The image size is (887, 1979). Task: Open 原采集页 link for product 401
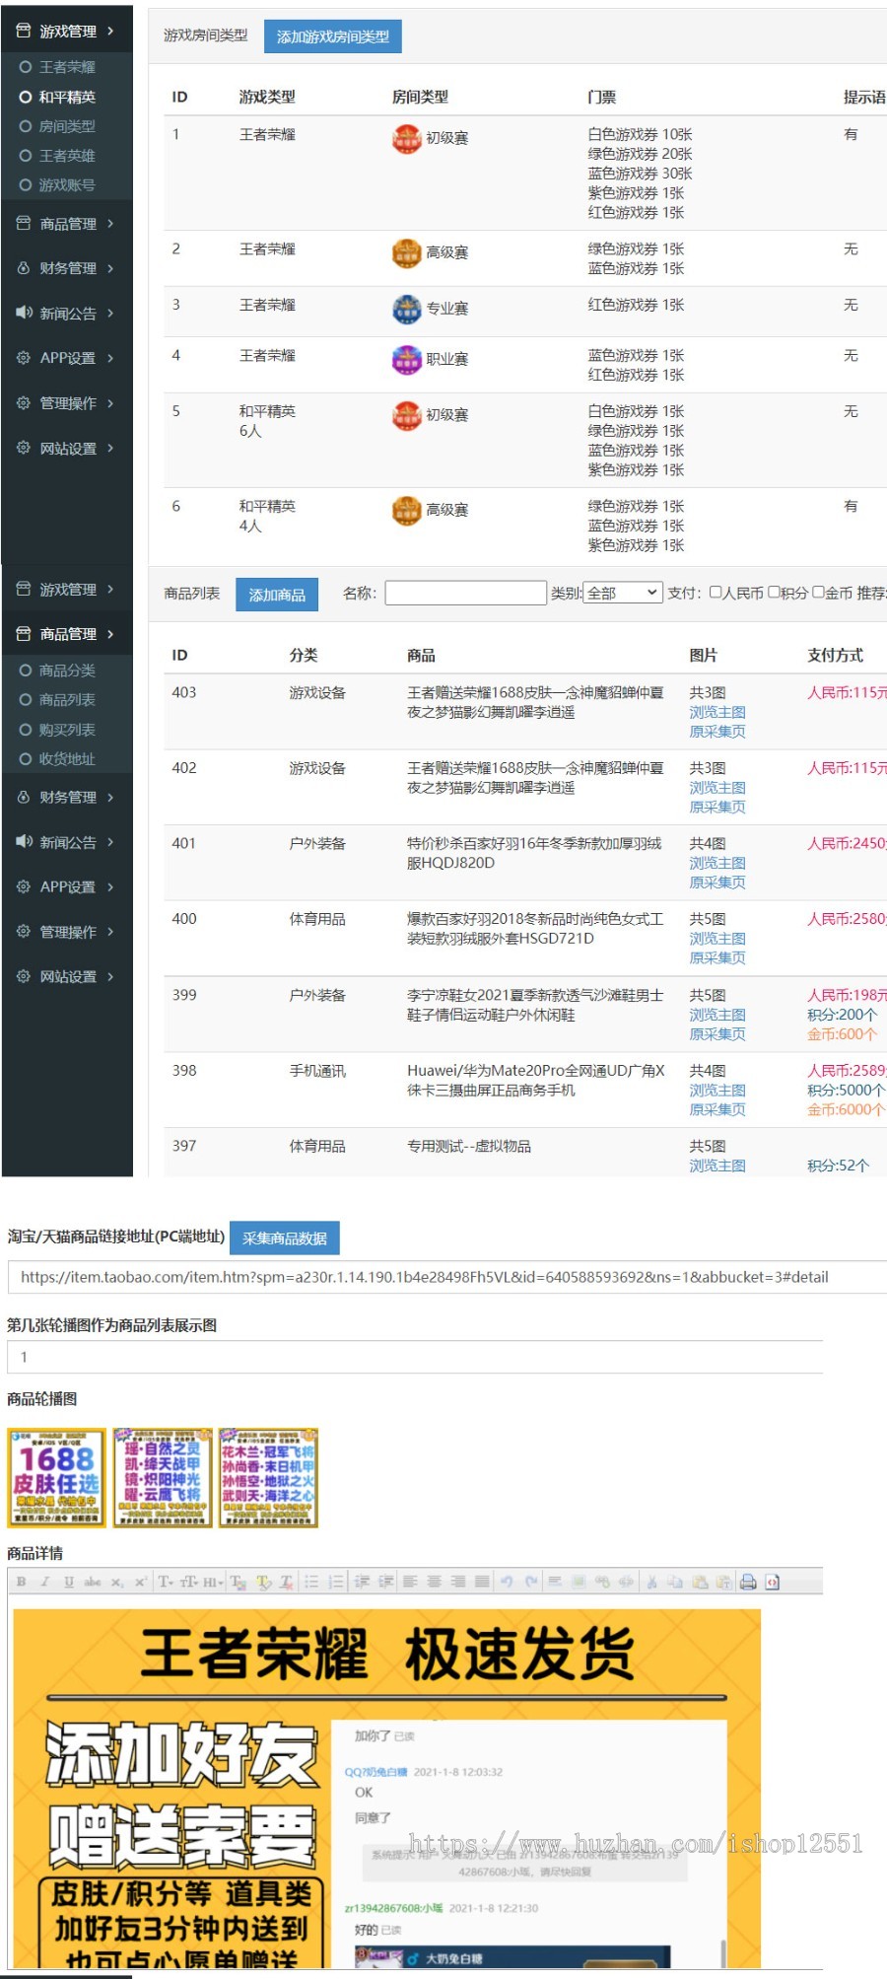click(x=717, y=883)
